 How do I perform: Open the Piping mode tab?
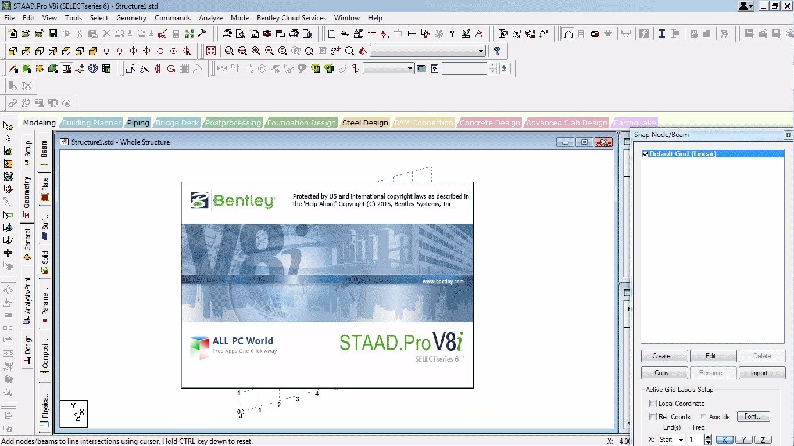click(x=138, y=123)
